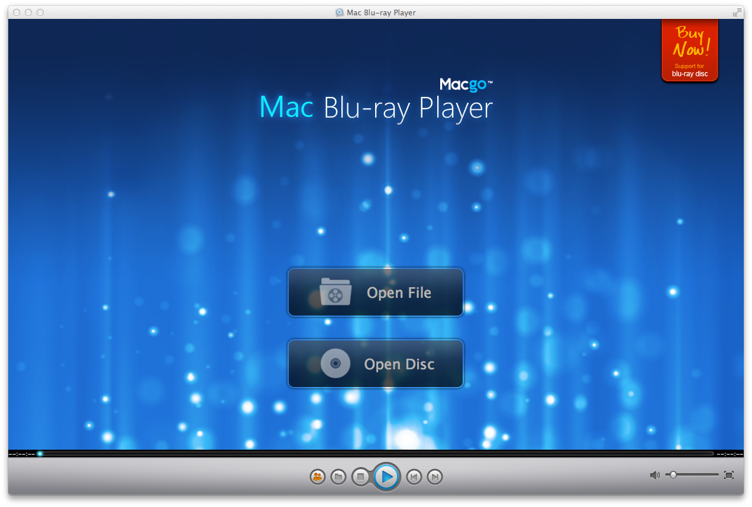Skip to the next chapter
This screenshot has width=752, height=507.
(435, 477)
